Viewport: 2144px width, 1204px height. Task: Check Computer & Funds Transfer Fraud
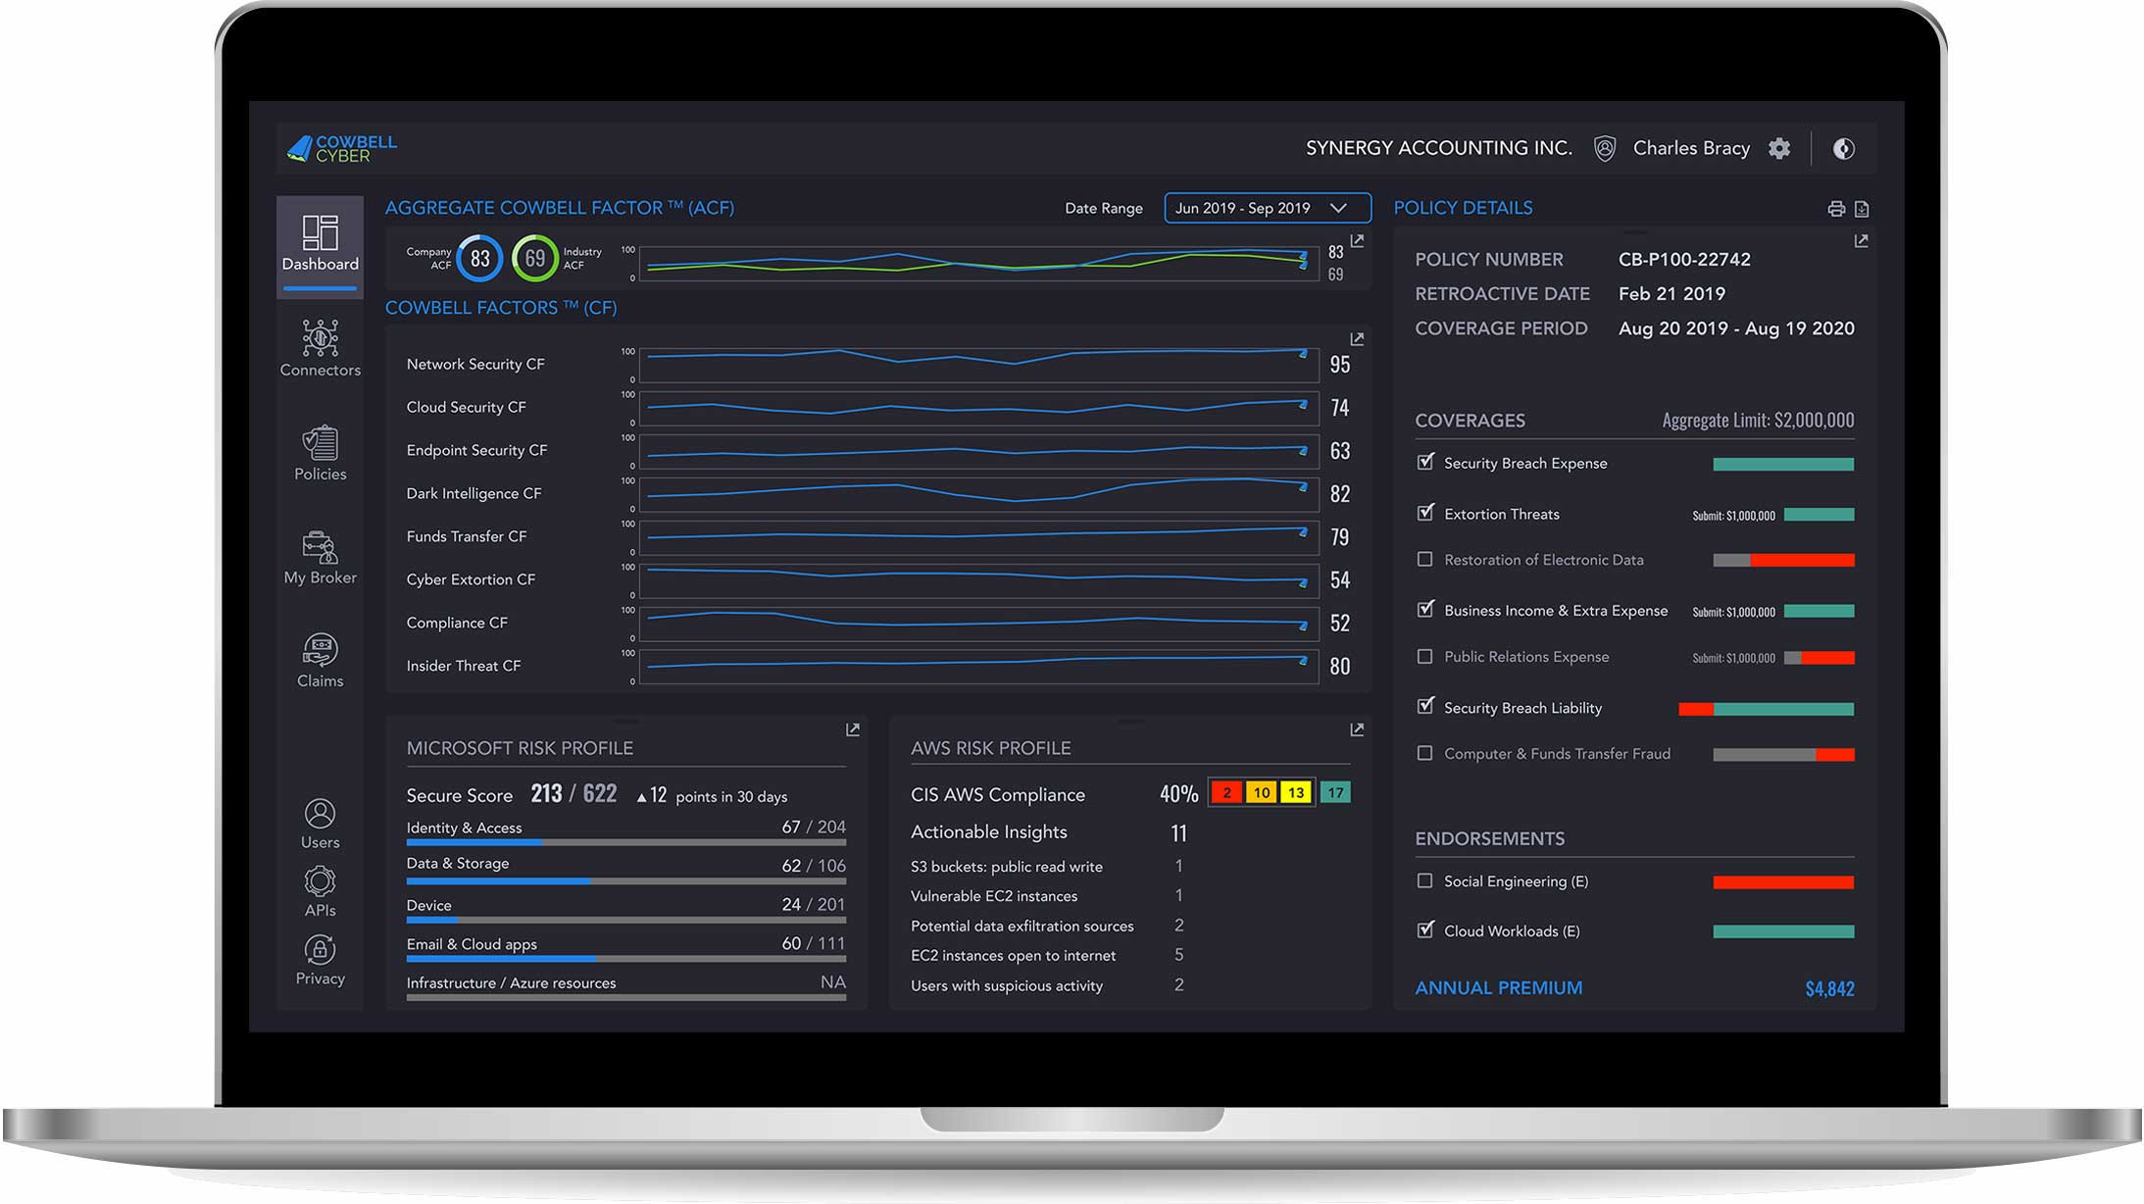click(x=1425, y=753)
